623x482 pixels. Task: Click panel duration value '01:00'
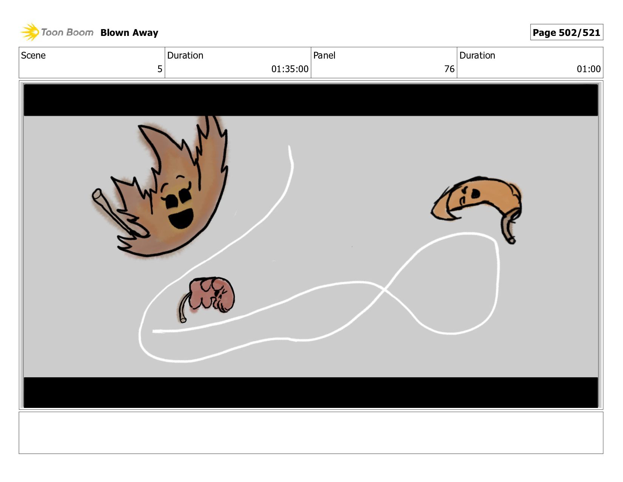[x=589, y=69]
